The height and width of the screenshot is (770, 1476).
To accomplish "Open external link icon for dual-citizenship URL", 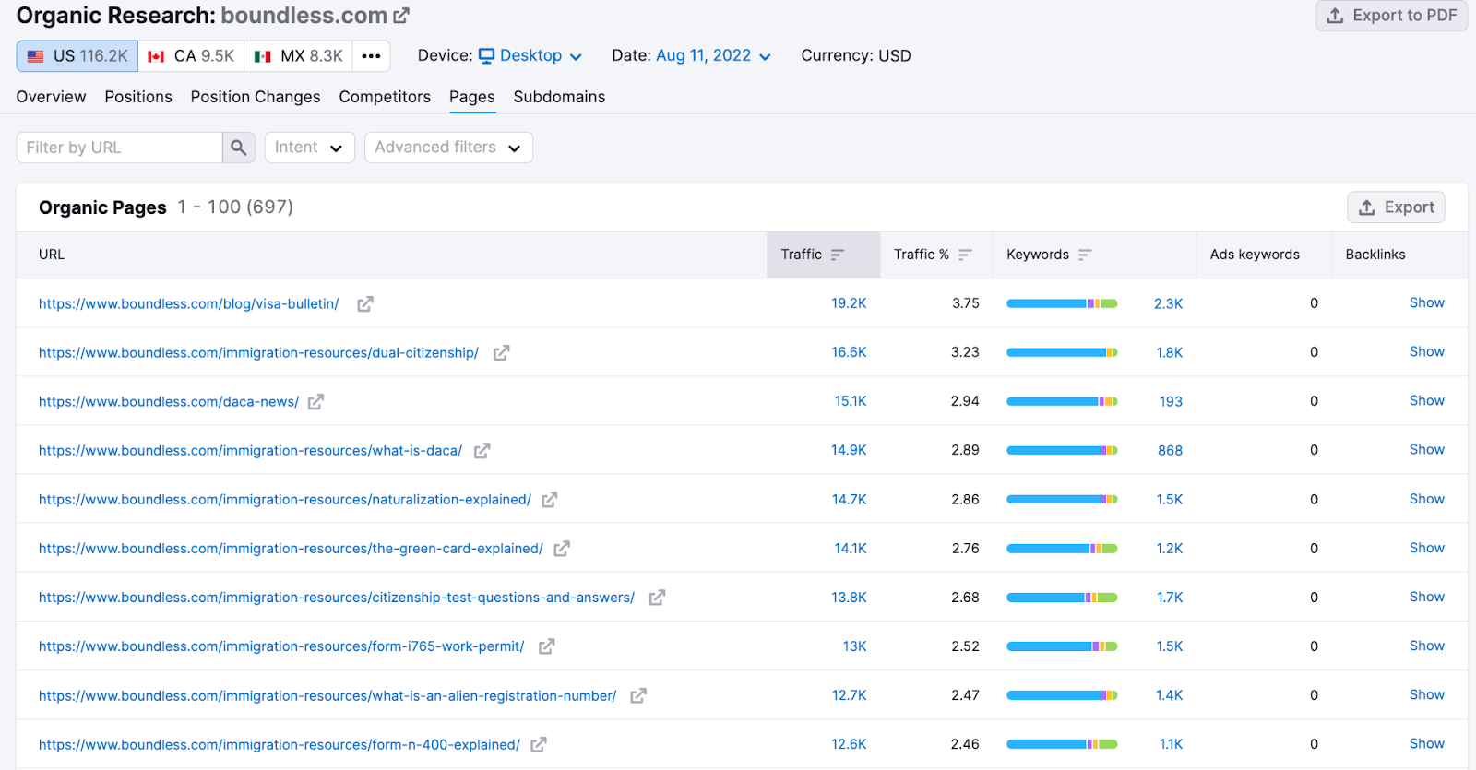I will 501,353.
